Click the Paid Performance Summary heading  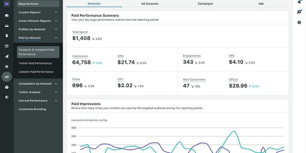coord(95,16)
